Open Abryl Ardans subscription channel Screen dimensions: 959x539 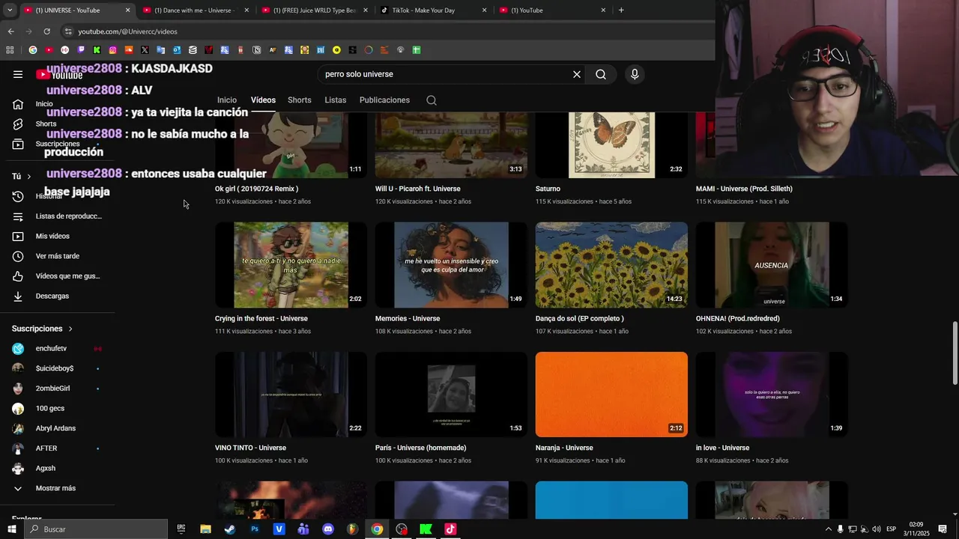click(x=57, y=428)
